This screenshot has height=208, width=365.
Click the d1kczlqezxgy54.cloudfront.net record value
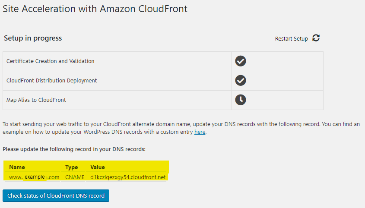[x=128, y=177]
